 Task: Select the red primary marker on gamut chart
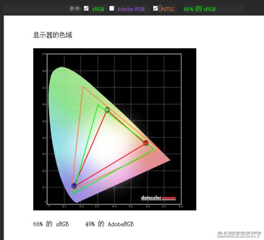pos(145,143)
